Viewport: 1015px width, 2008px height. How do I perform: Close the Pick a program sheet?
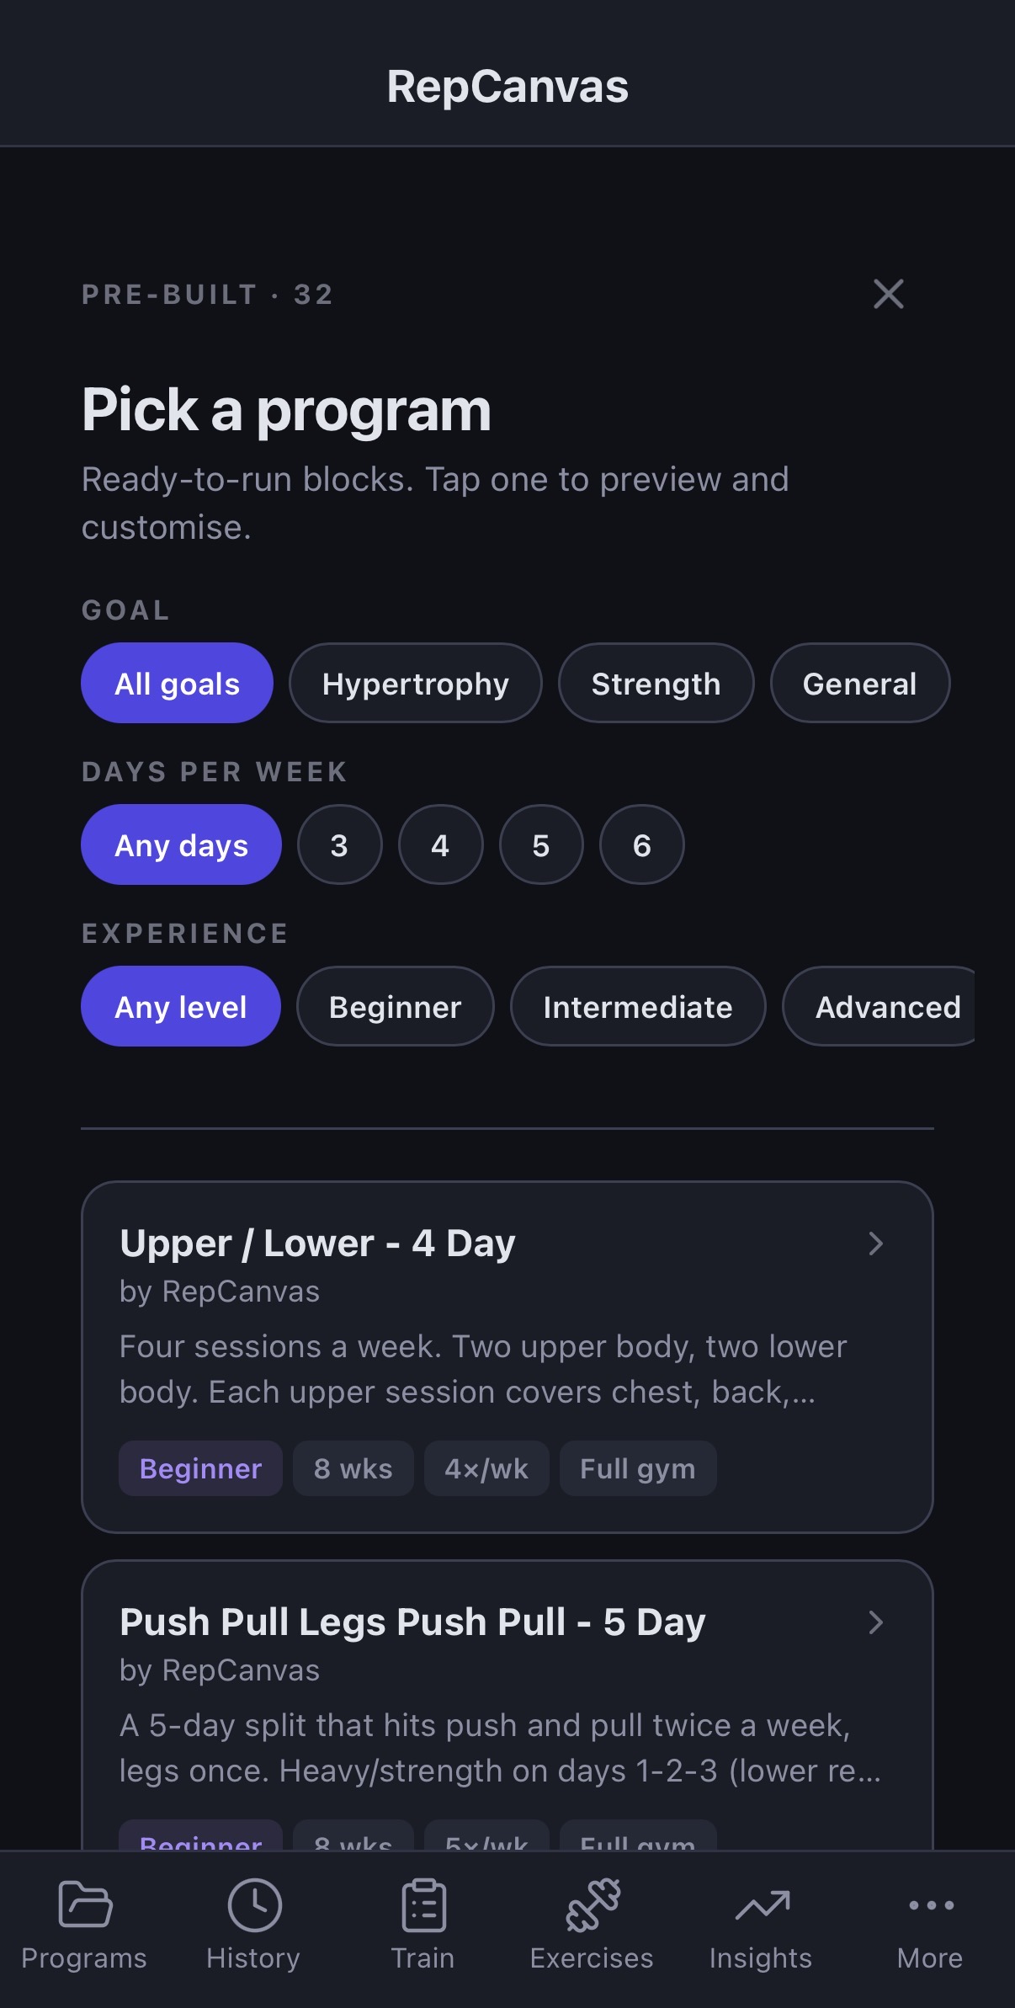888,294
